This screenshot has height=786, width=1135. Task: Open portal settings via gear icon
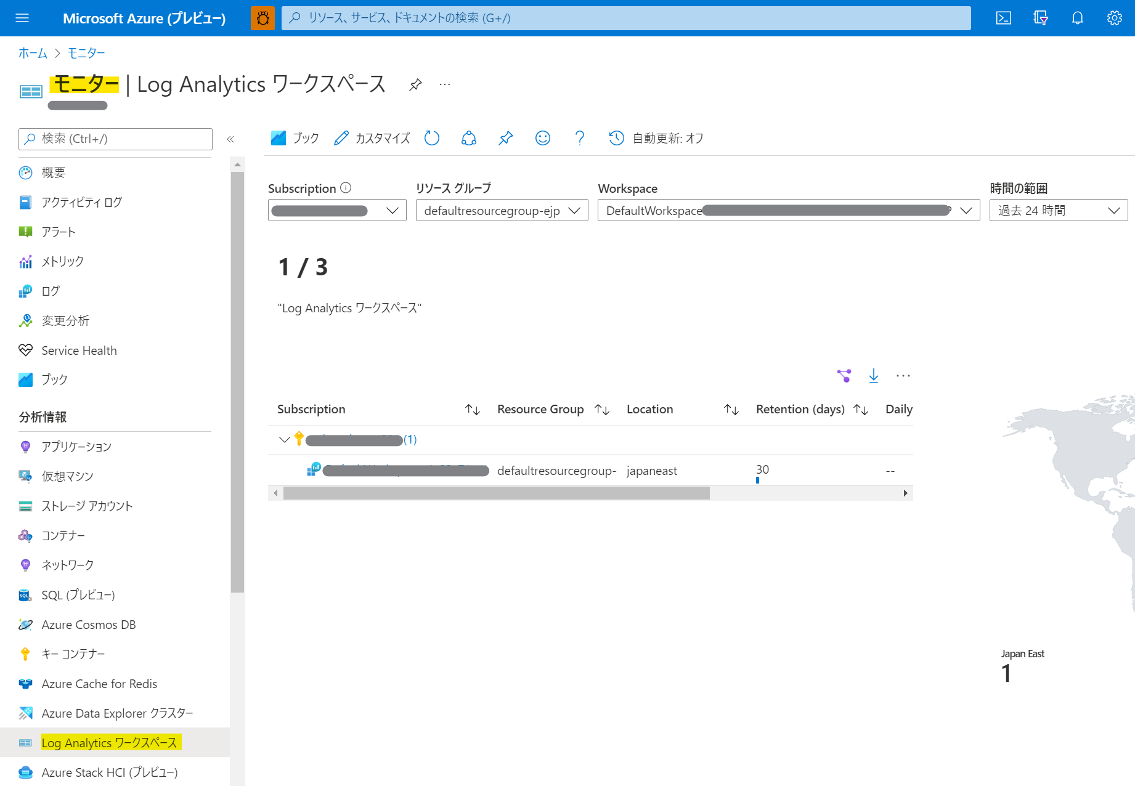(x=1114, y=18)
